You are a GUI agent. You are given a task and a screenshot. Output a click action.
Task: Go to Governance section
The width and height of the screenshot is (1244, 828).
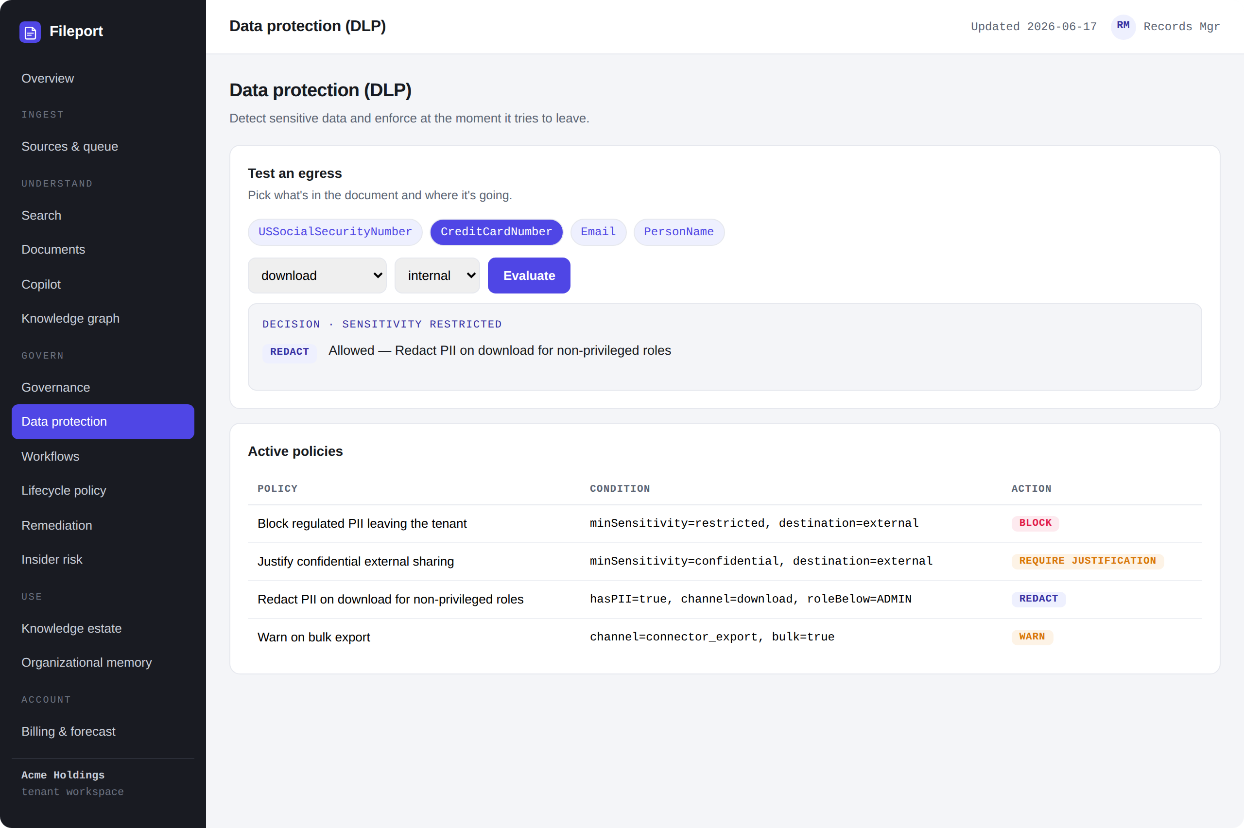tap(103, 388)
